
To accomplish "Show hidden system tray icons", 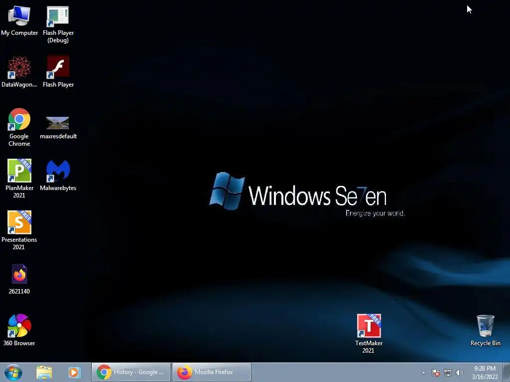I will tap(423, 373).
